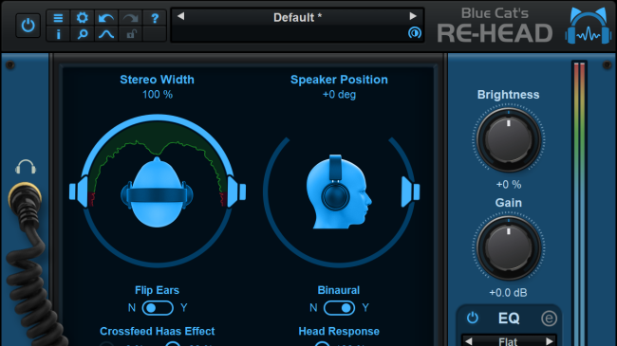Click the Speaker Position +0 deg value
This screenshot has height=346, width=617.
339,95
